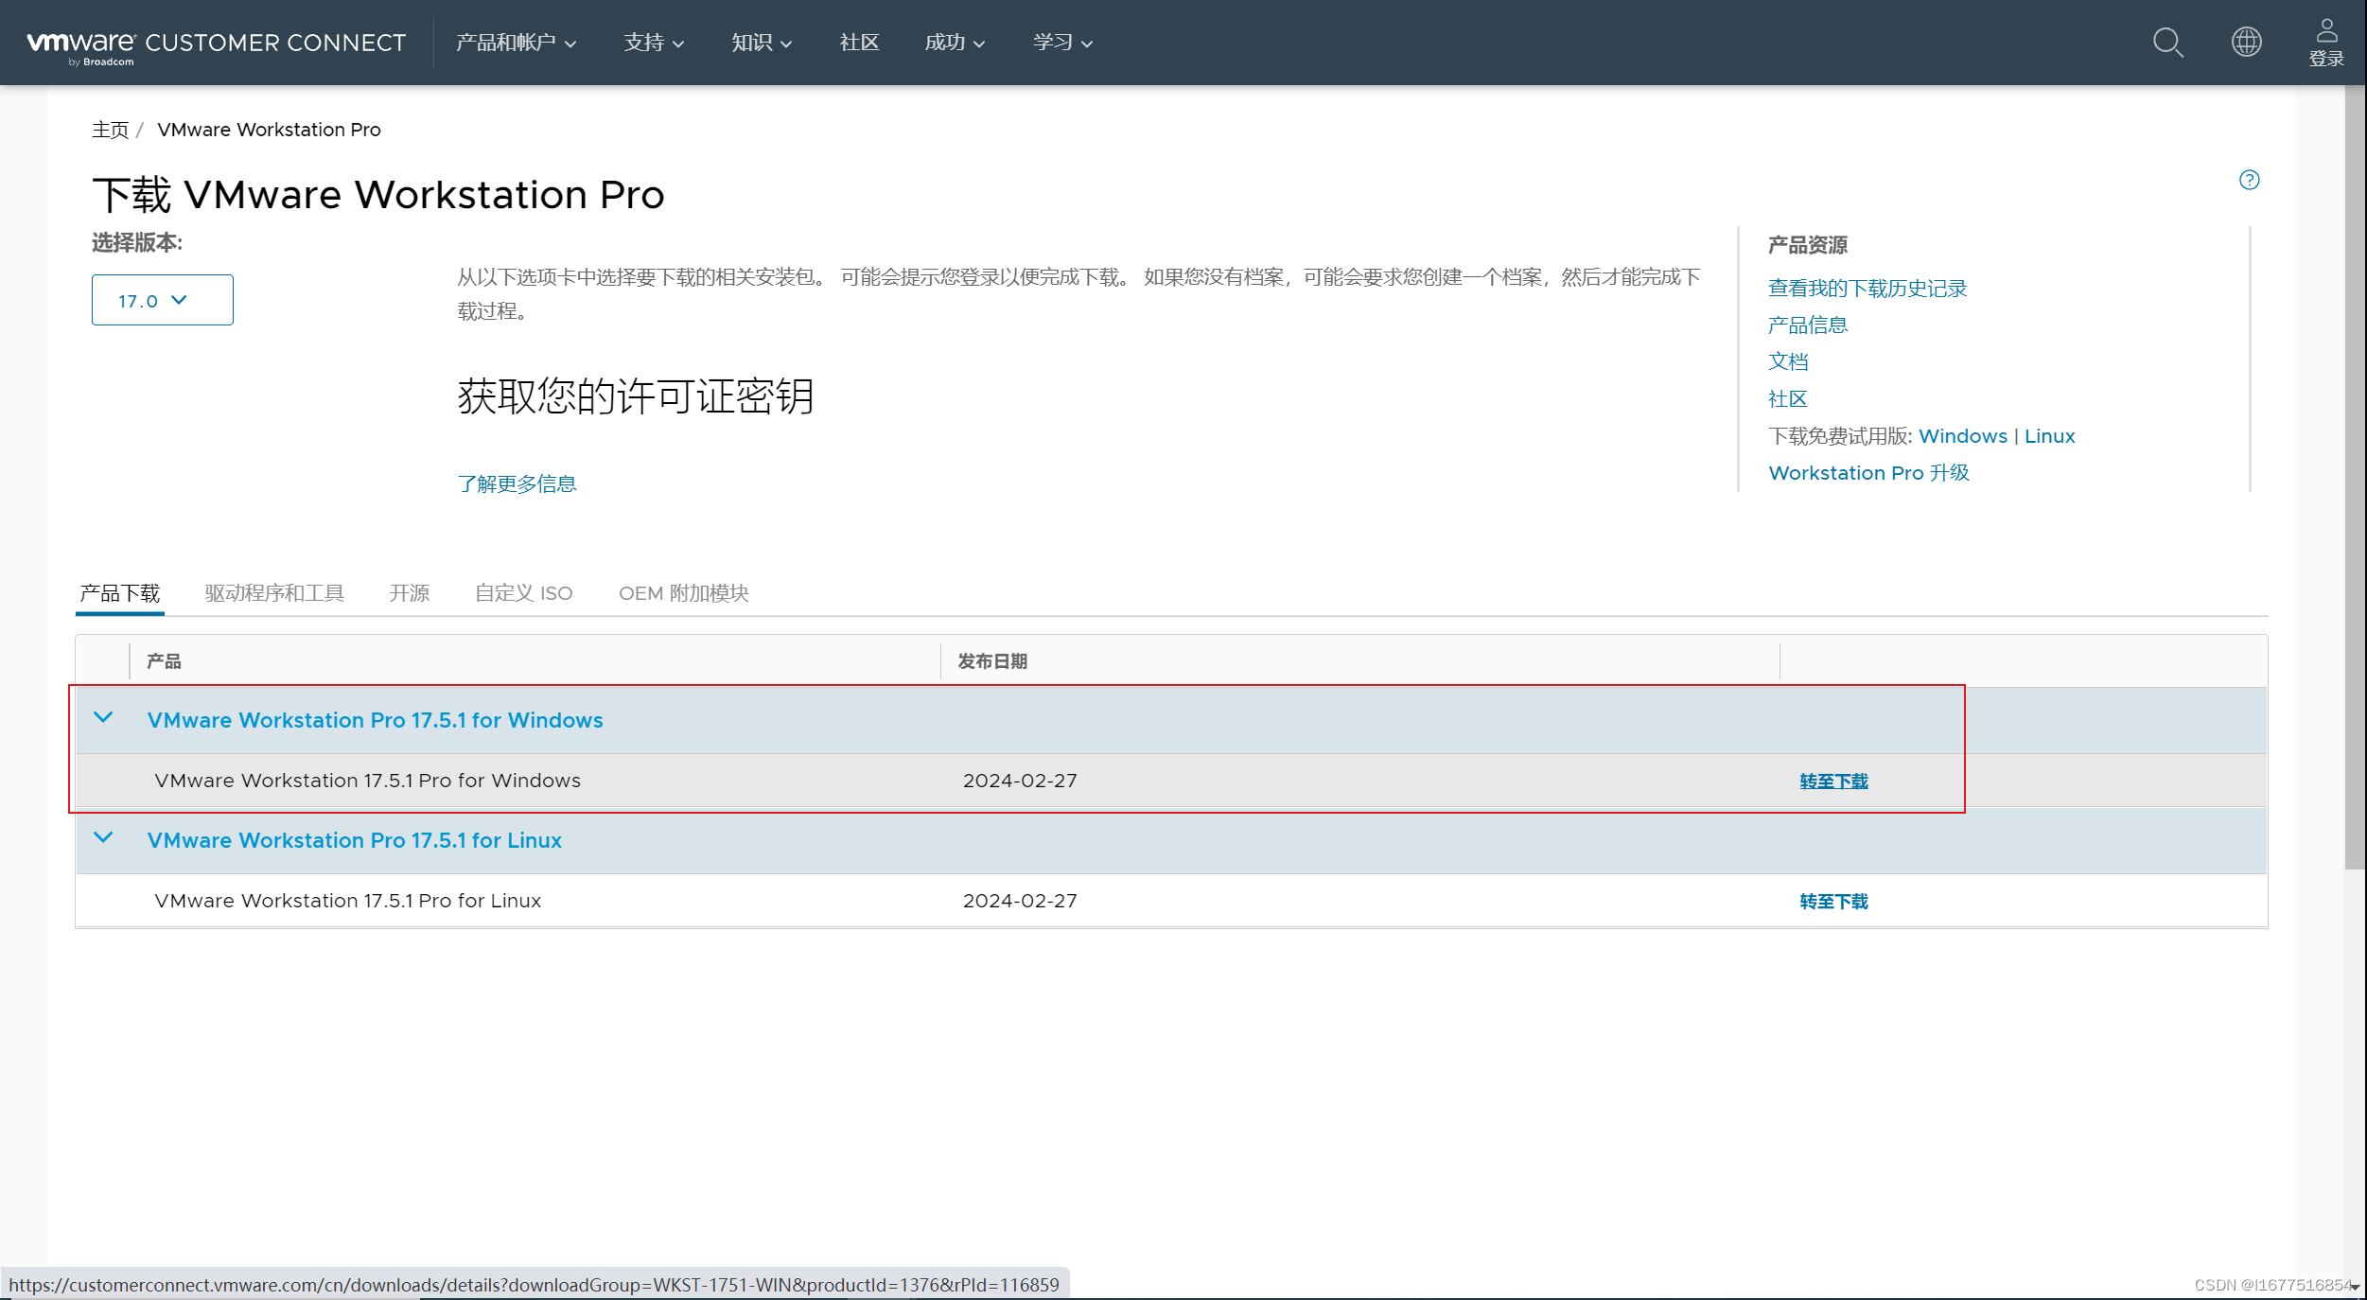This screenshot has width=2367, height=1300.
Task: Open the 学习 dropdown menu
Action: [1062, 43]
